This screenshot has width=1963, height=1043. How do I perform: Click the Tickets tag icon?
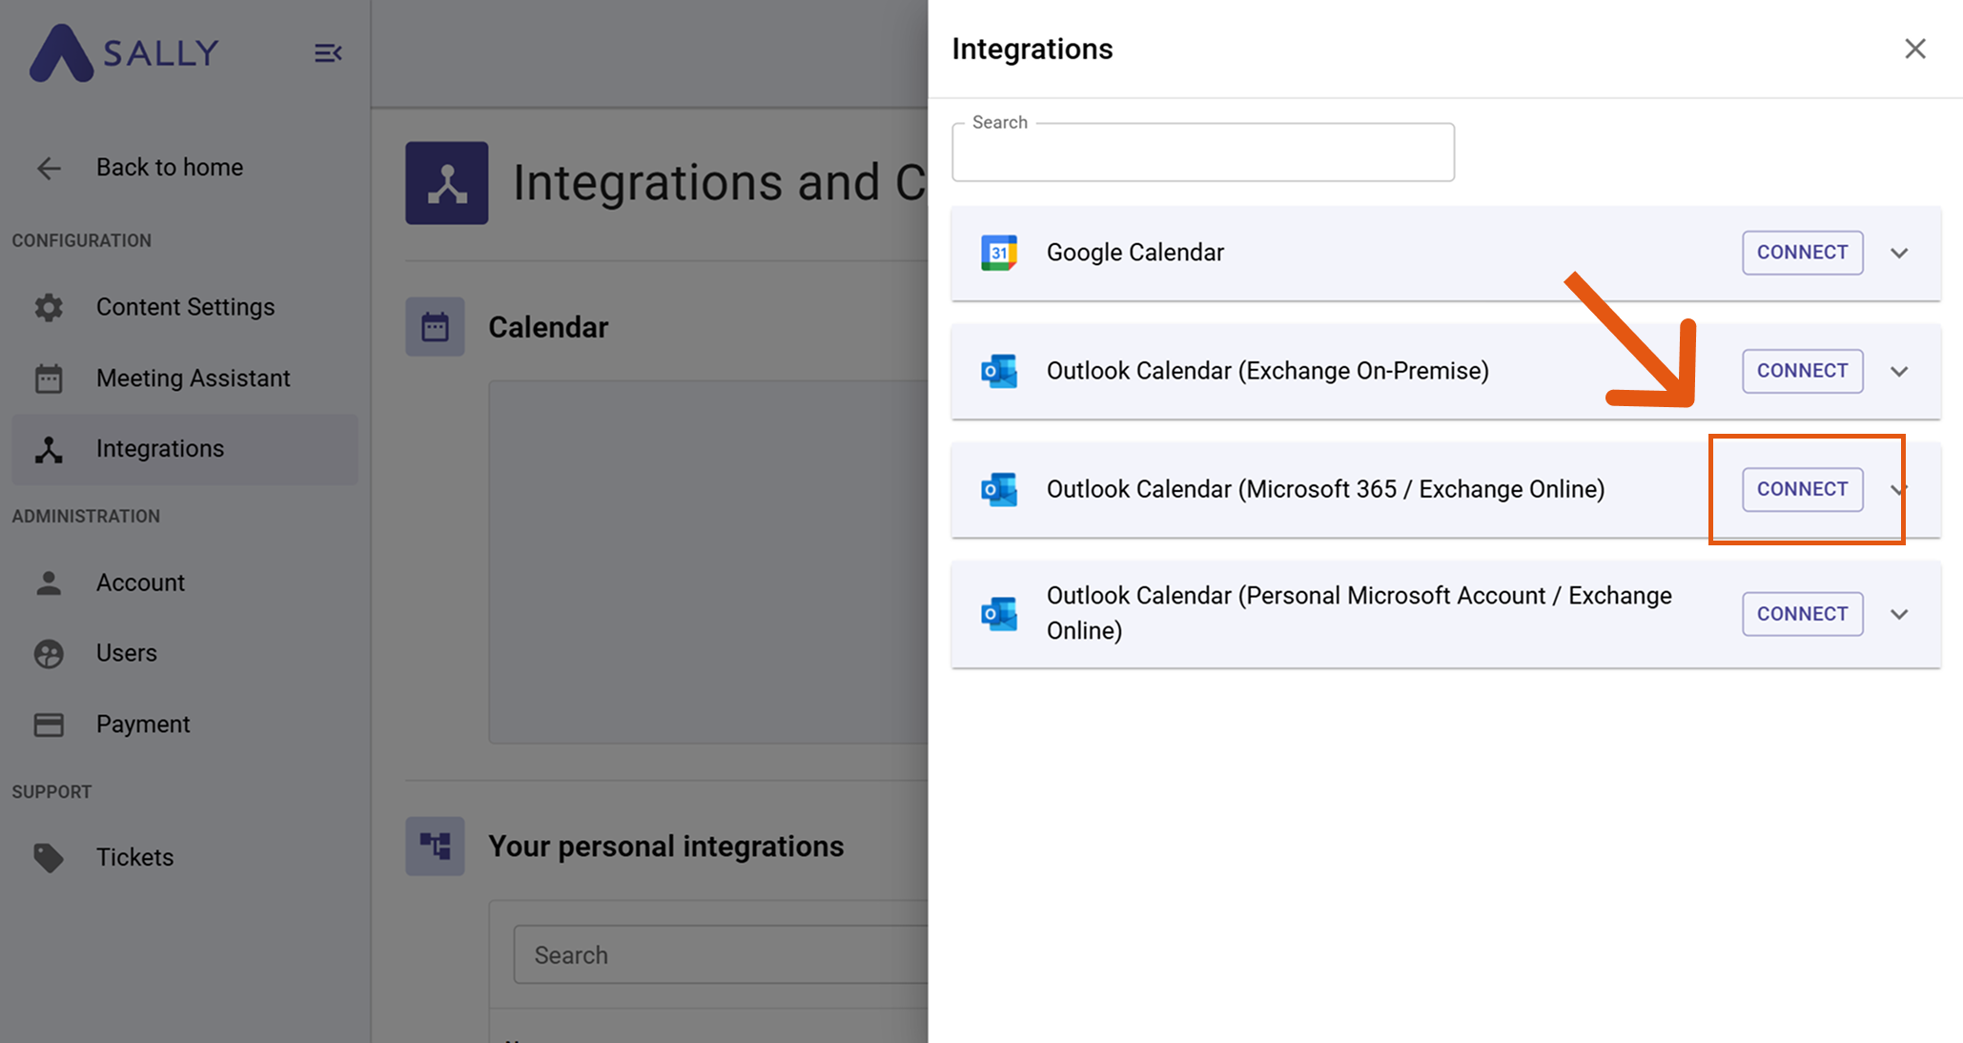(49, 857)
